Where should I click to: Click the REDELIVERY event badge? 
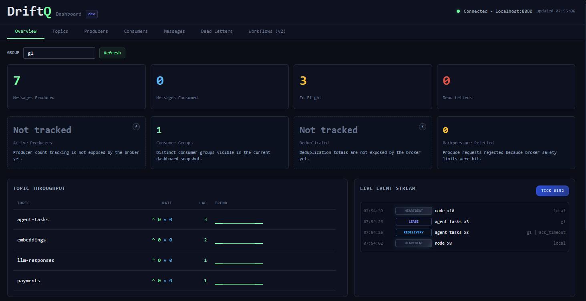(x=413, y=232)
